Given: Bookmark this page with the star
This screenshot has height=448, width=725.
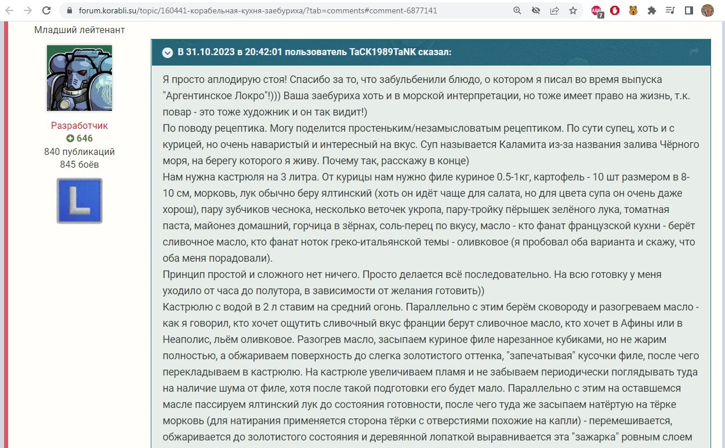Looking at the screenshot, I should click(x=573, y=10).
